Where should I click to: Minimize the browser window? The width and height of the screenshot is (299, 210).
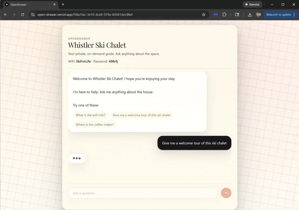pos(272,4)
